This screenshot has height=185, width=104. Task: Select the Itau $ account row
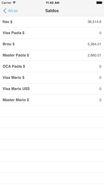coord(52,22)
